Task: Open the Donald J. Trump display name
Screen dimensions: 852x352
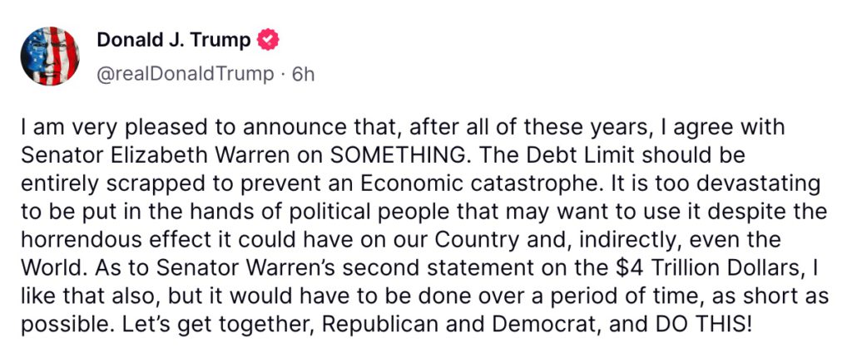Action: point(173,40)
